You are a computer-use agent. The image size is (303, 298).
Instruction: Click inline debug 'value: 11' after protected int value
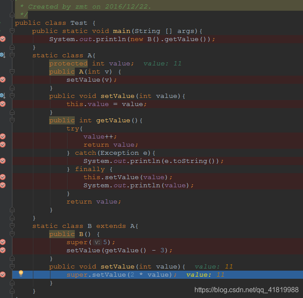coord(162,63)
